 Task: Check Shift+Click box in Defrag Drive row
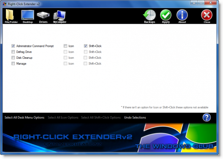click(x=85, y=52)
